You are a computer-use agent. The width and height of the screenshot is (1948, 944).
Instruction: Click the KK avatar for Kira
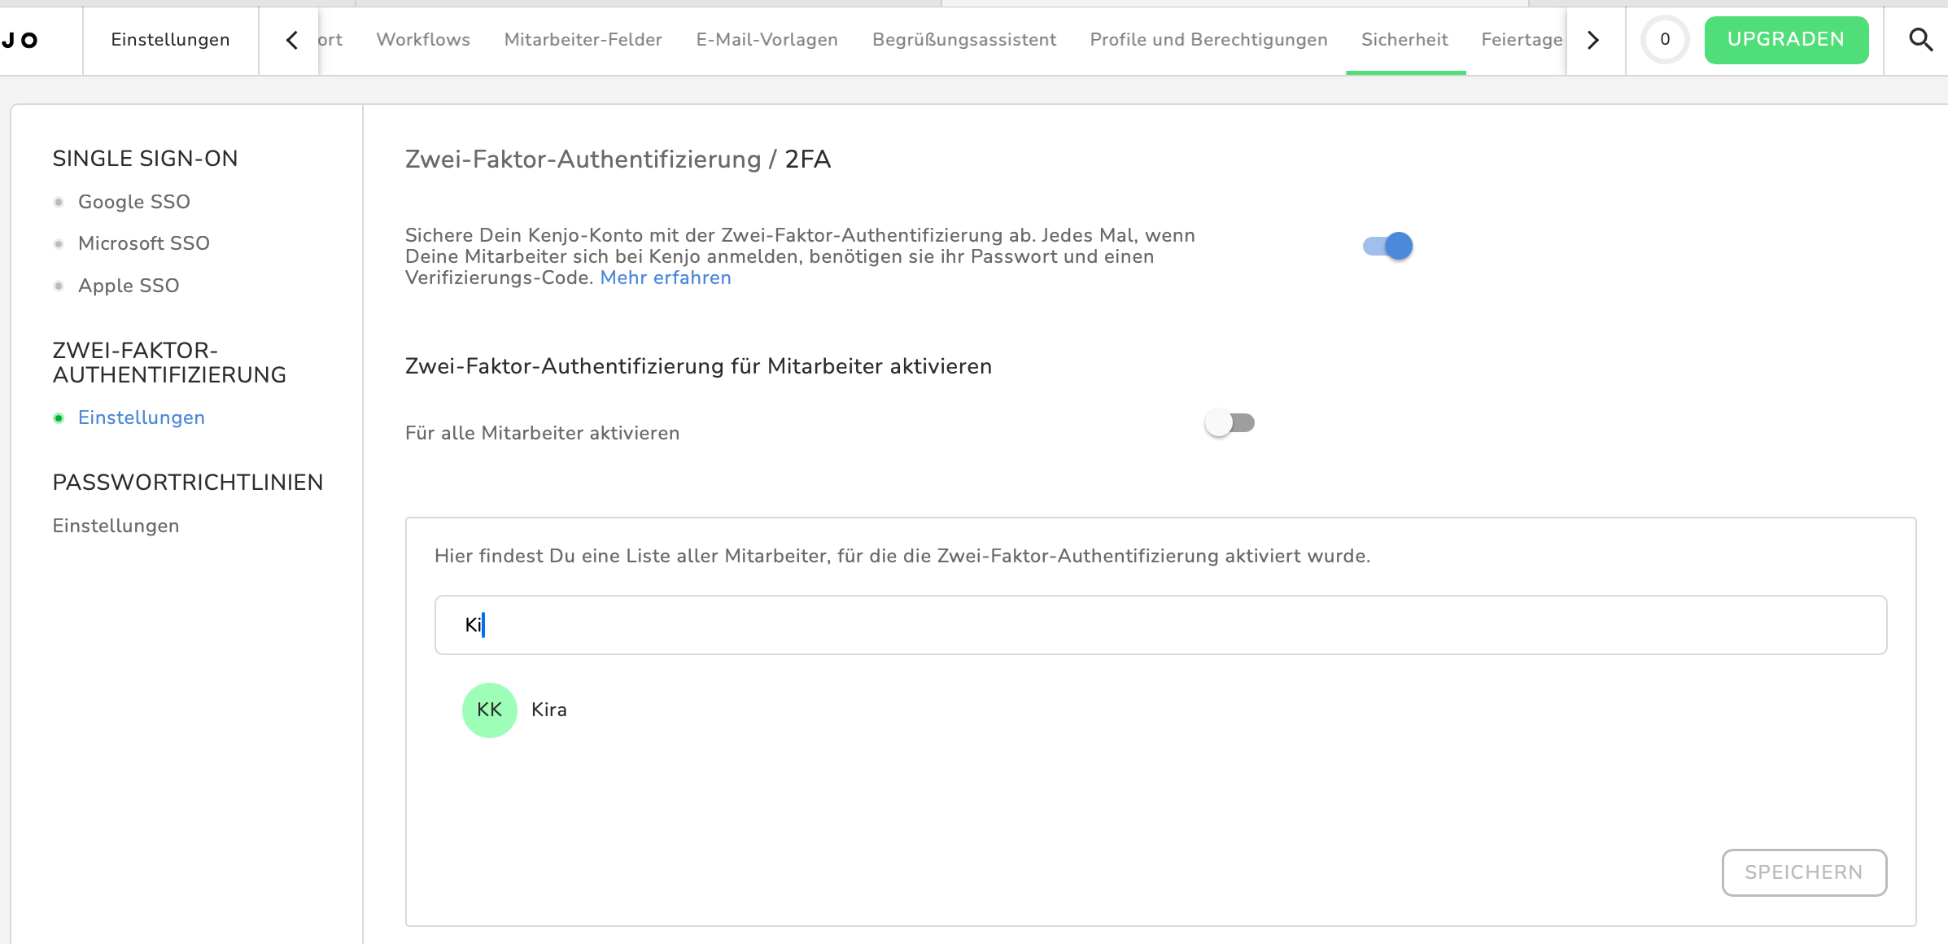point(489,710)
